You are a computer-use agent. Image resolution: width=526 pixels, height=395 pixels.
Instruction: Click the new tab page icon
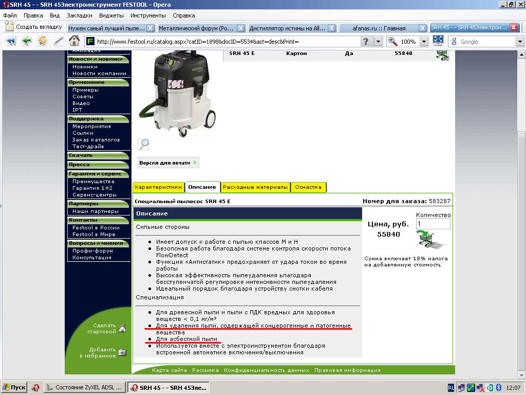click(9, 27)
